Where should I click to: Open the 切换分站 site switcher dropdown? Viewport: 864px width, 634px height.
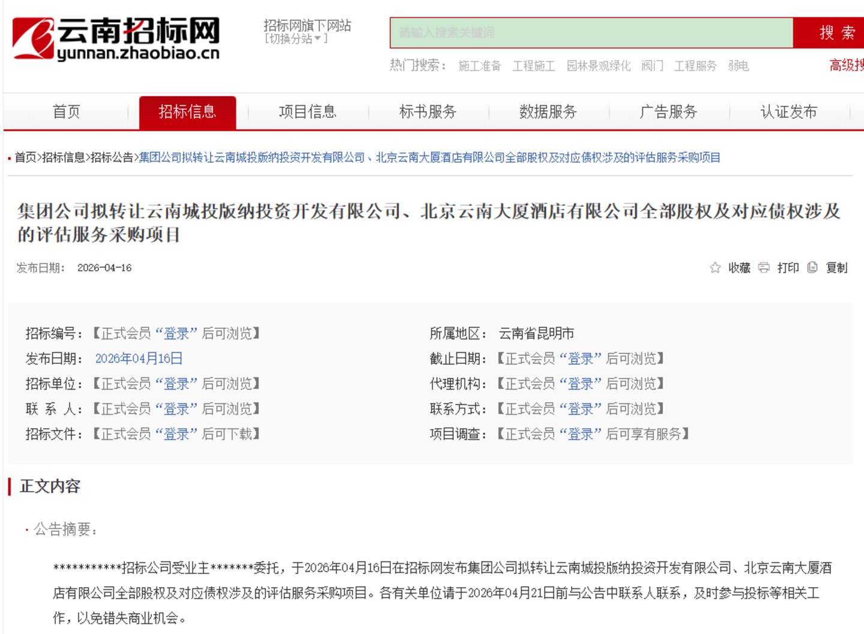pyautogui.click(x=296, y=39)
